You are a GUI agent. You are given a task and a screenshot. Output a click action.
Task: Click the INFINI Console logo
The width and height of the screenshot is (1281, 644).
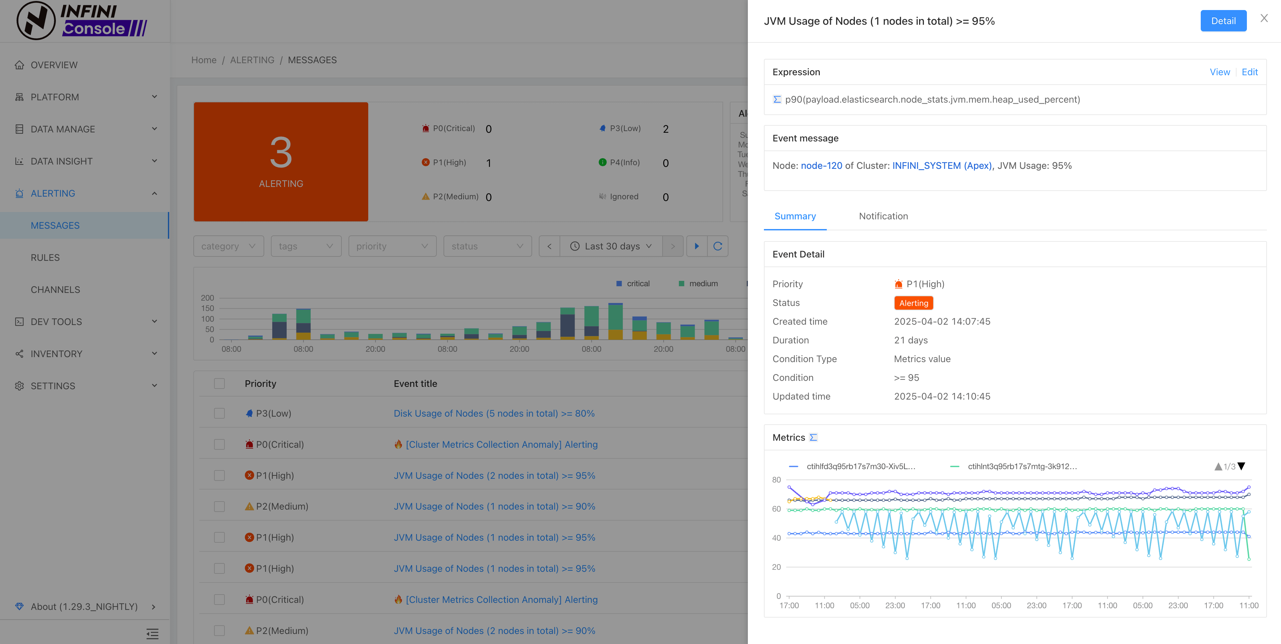(82, 21)
